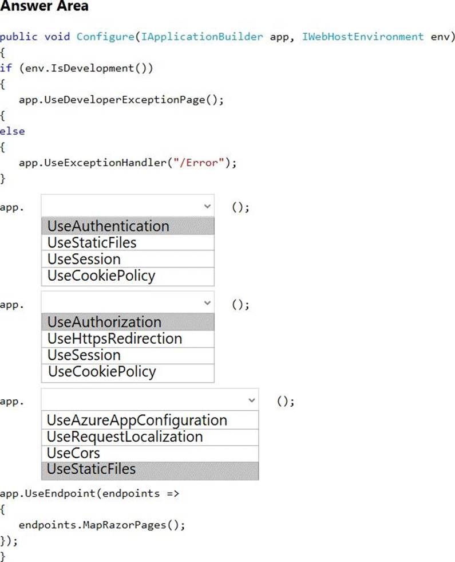The width and height of the screenshot is (455, 562).
Task: Choose the UseHttpsRedirection option
Action: 114,339
